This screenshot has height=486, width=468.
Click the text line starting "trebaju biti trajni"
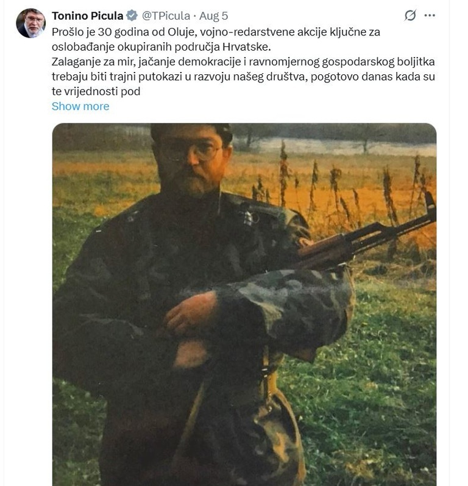tap(243, 77)
